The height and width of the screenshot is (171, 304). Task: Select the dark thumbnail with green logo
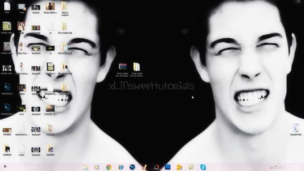50,48
